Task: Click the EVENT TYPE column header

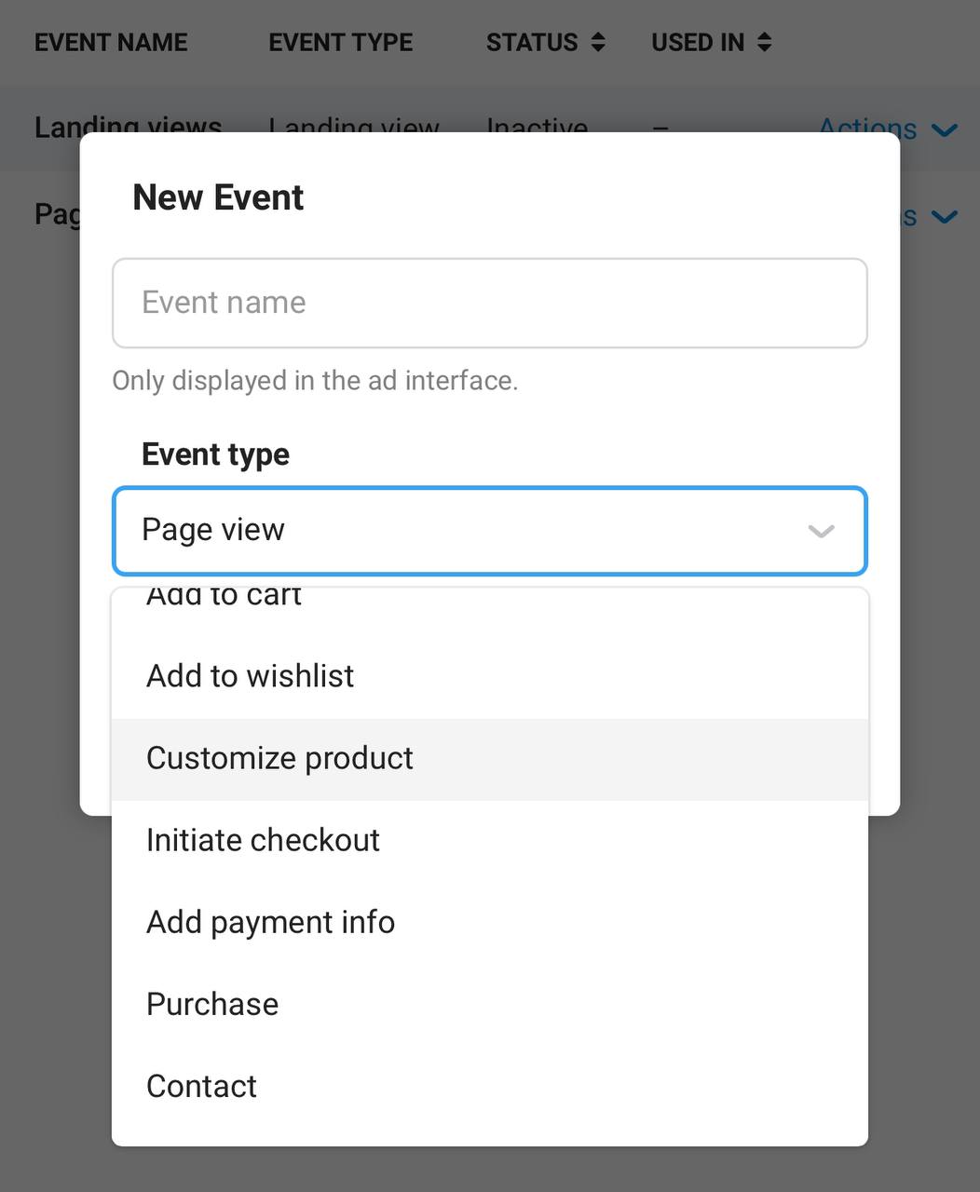Action: 341,43
